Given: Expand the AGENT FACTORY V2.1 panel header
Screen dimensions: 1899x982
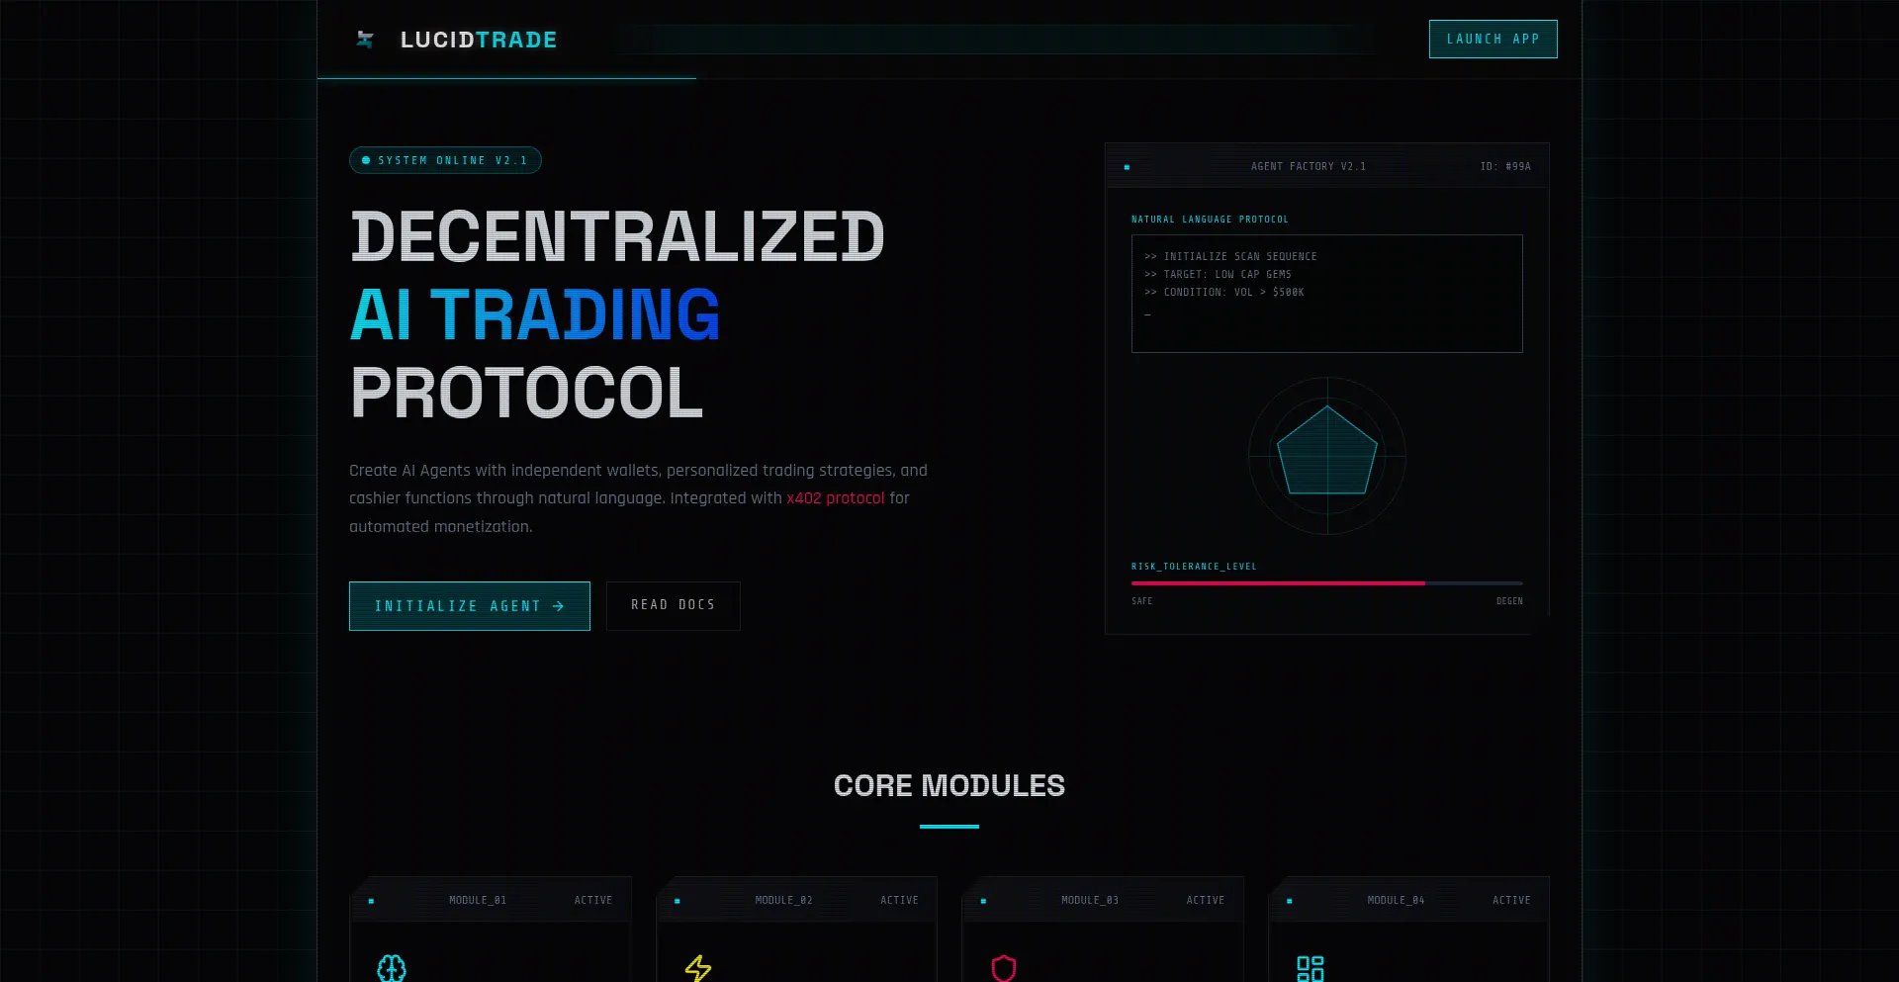Looking at the screenshot, I should pos(1307,166).
